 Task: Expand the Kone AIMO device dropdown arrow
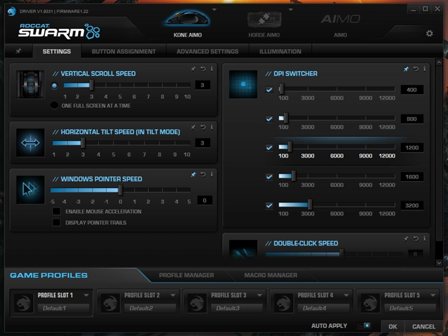(214, 10)
